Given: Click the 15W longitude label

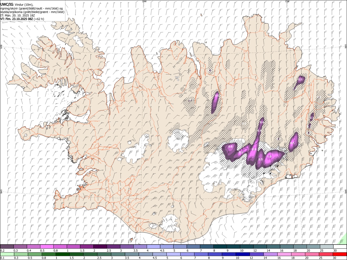Looking at the screenshot, I should [287, 1].
